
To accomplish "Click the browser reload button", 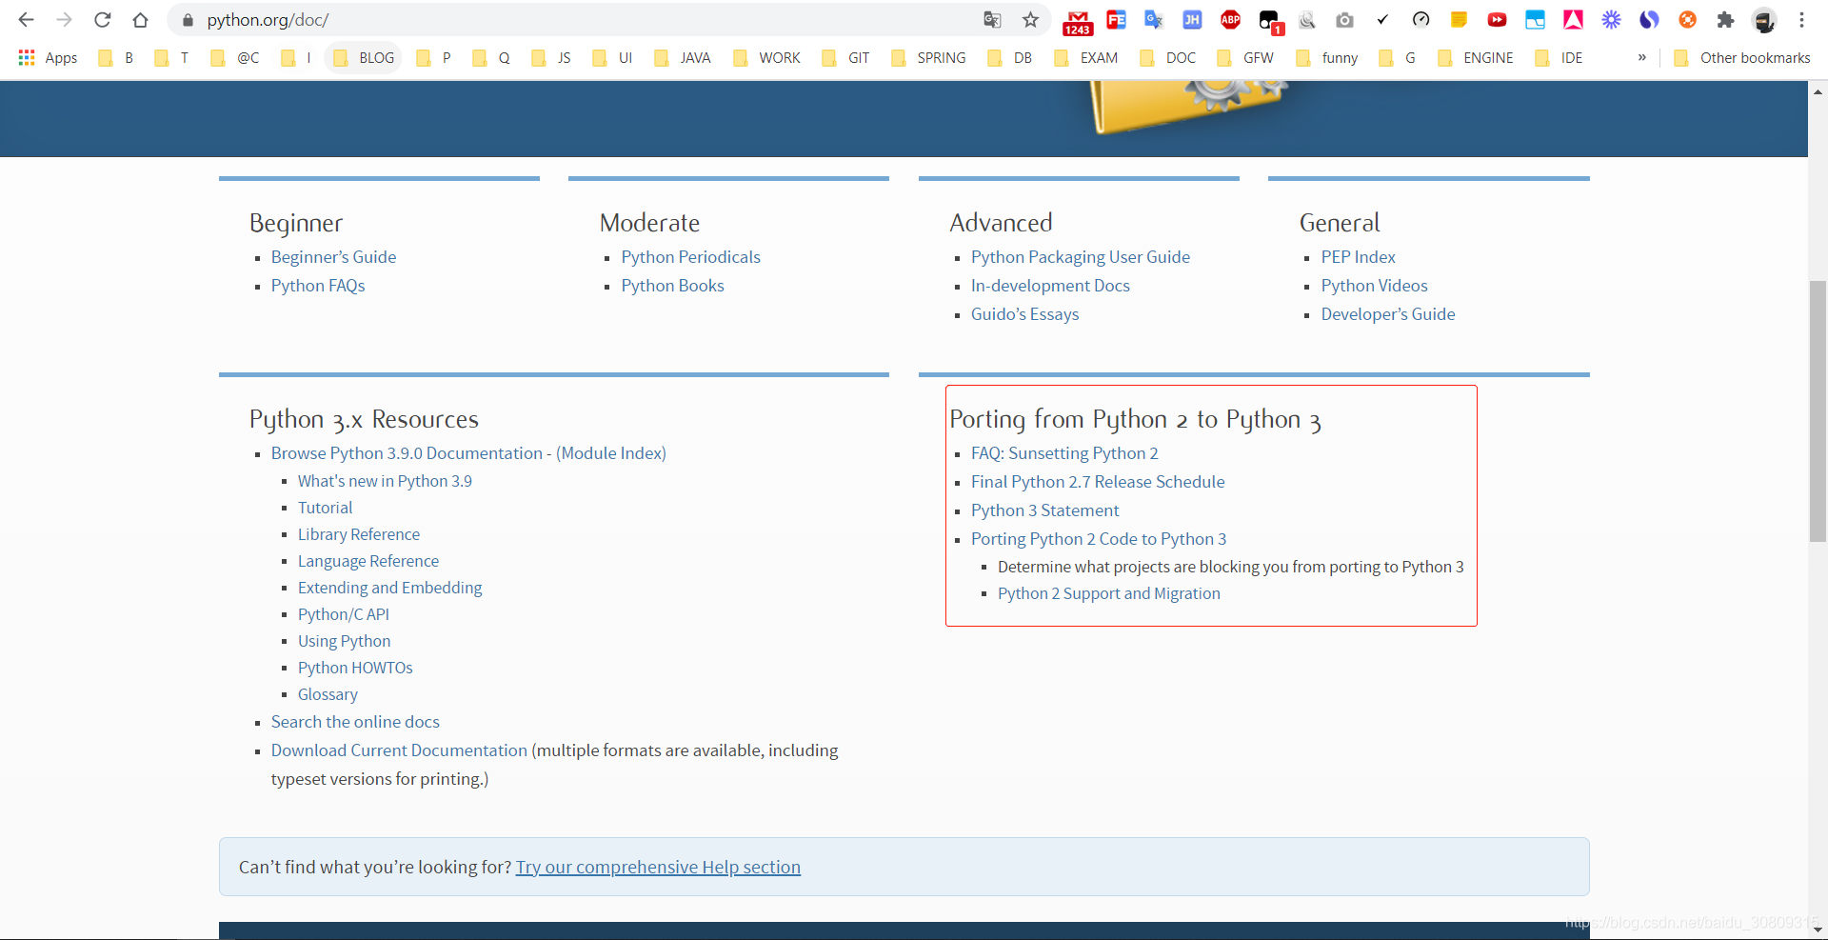I will click(x=102, y=20).
